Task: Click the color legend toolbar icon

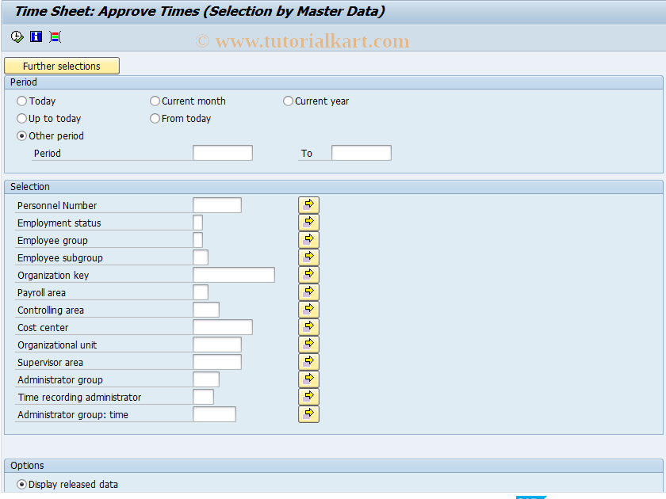Action: pyautogui.click(x=54, y=36)
